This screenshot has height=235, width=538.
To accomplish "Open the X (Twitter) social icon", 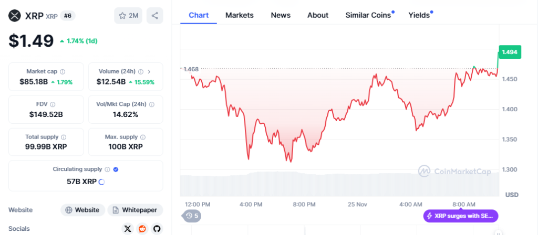I will pos(128,229).
